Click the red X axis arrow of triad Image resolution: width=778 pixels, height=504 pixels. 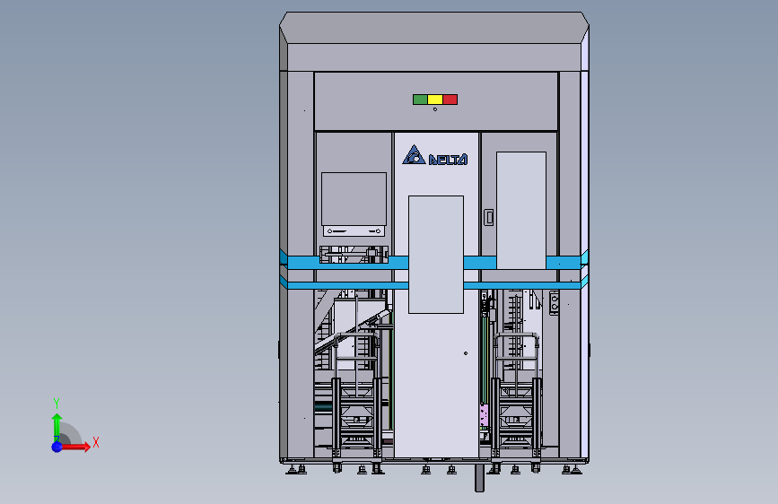75,447
